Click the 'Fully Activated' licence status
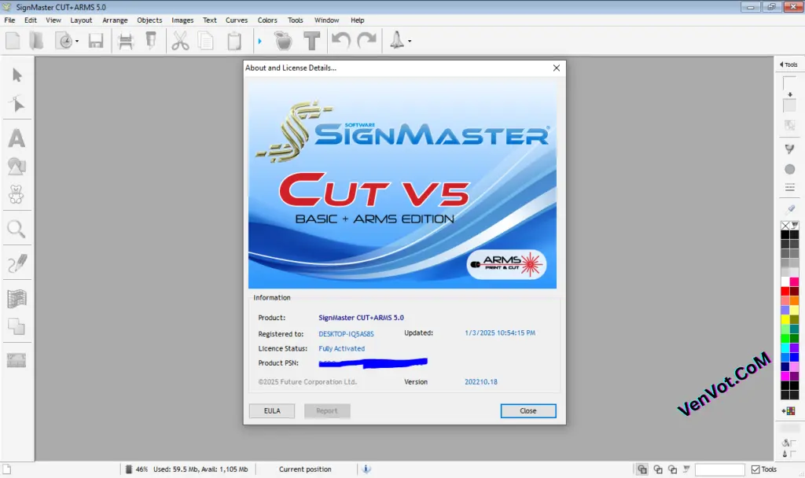 [x=342, y=348]
